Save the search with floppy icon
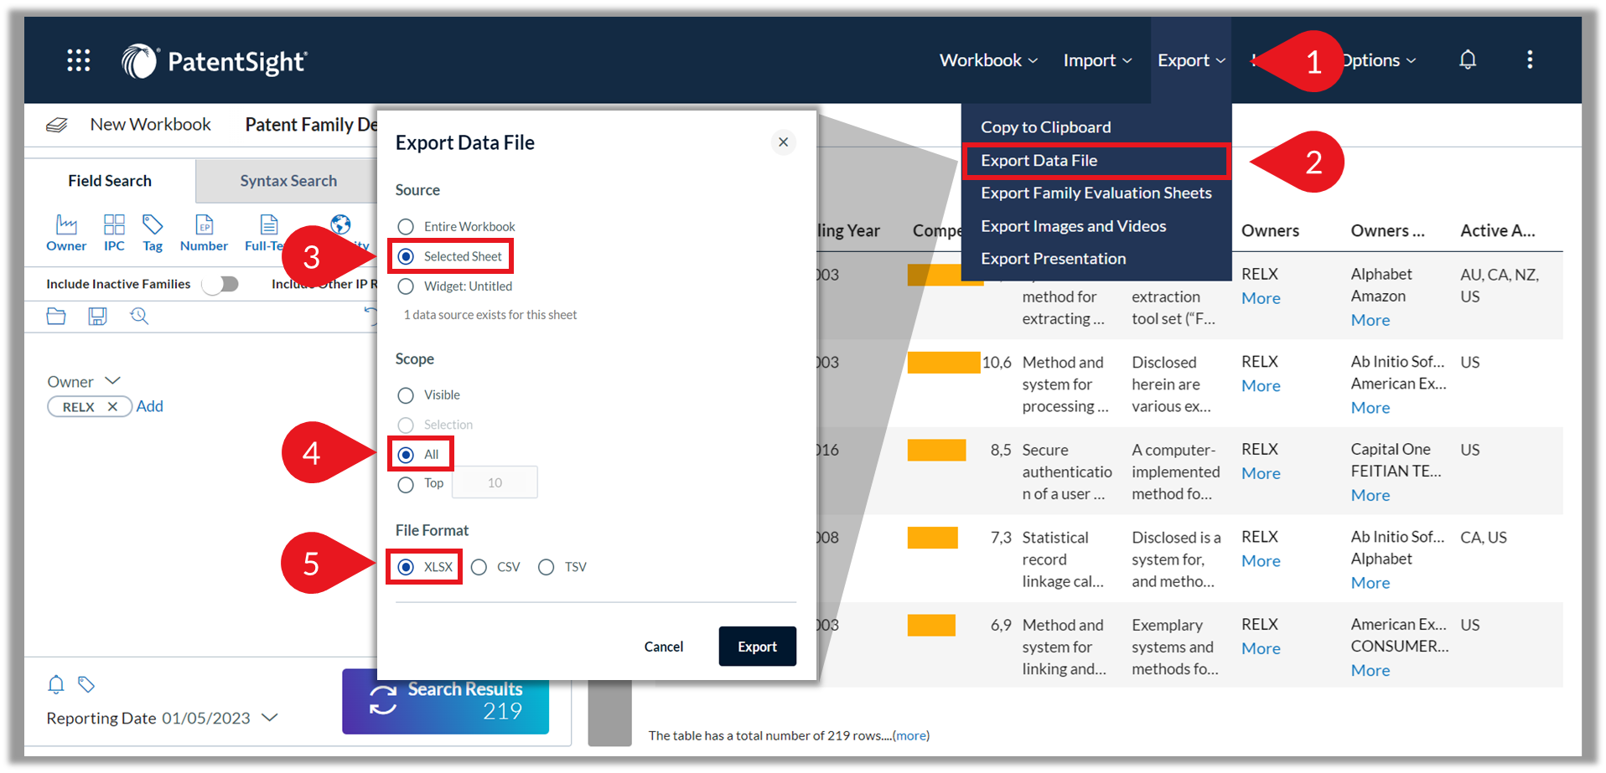 [97, 317]
